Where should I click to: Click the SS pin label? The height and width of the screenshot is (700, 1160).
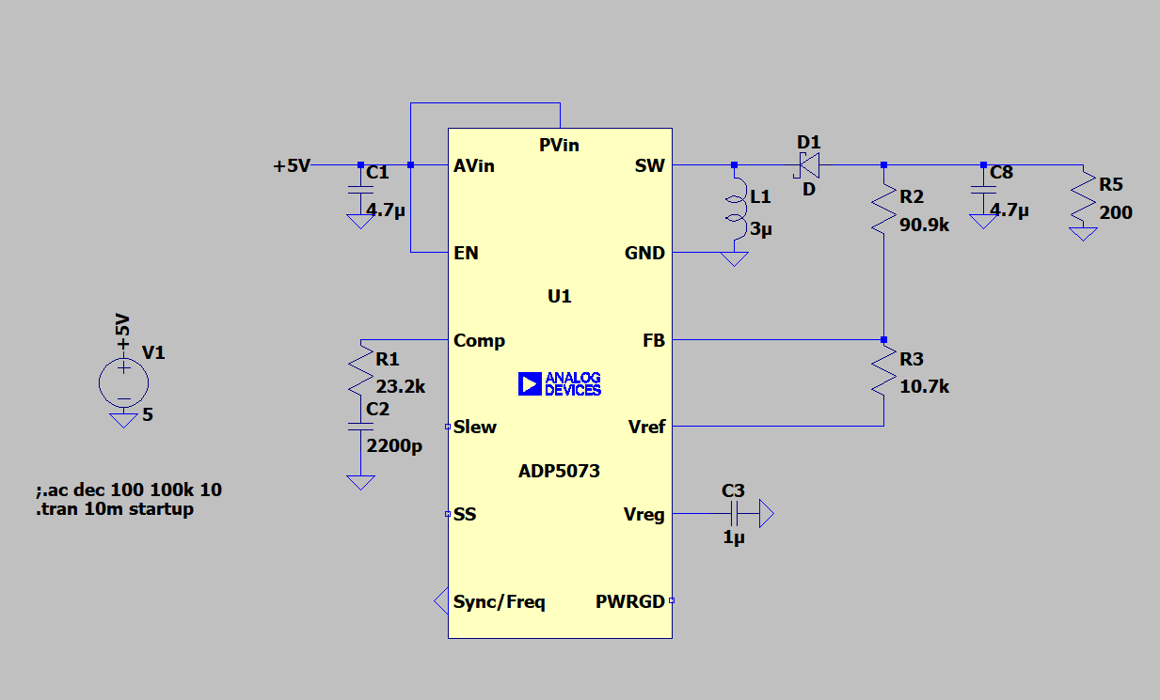(464, 515)
